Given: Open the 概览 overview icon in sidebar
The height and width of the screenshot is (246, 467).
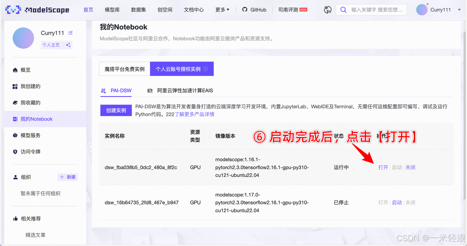Looking at the screenshot, I should click(x=15, y=70).
